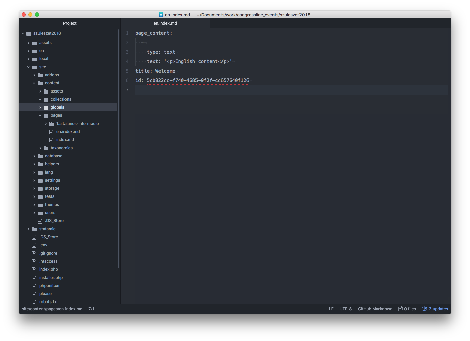Click the project tree vertical scrollbar
The image size is (470, 341).
pos(119,149)
